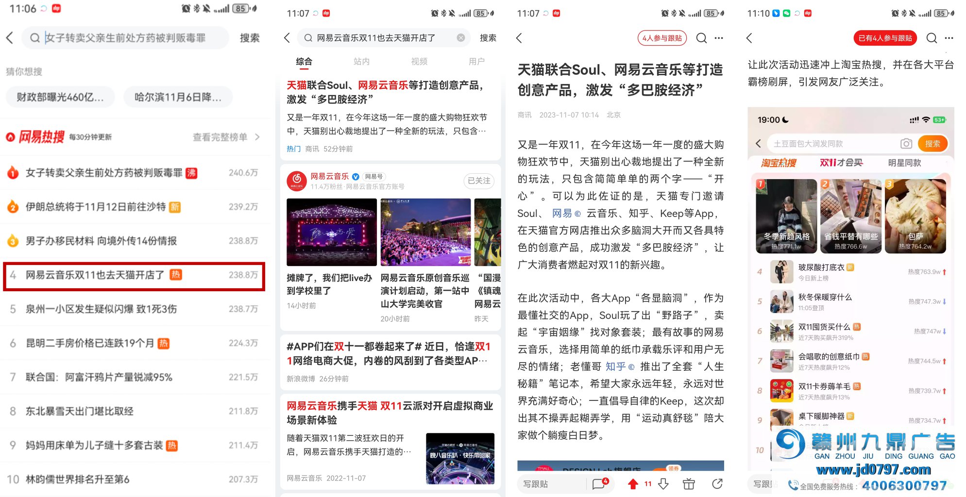Tap the magnifier icon in first search box
This screenshot has width=966, height=497.
[34, 38]
